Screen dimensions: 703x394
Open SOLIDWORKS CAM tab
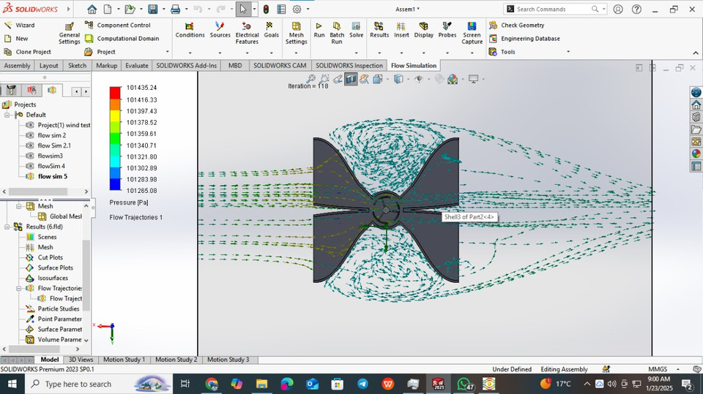[x=280, y=65]
